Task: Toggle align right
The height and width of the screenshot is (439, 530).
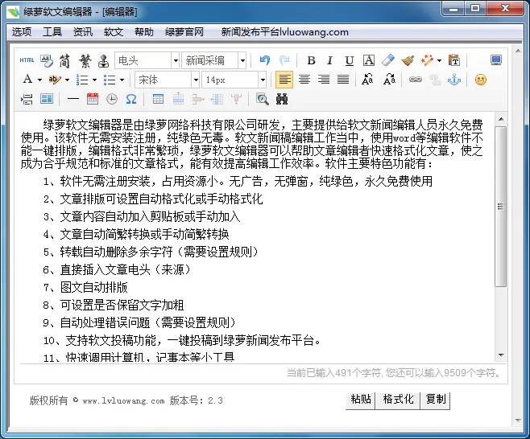Action: coord(324,80)
